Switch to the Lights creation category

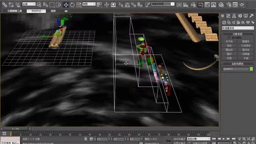[234, 22]
